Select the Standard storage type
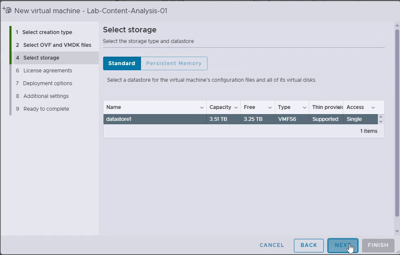This screenshot has width=400, height=255. [x=122, y=63]
